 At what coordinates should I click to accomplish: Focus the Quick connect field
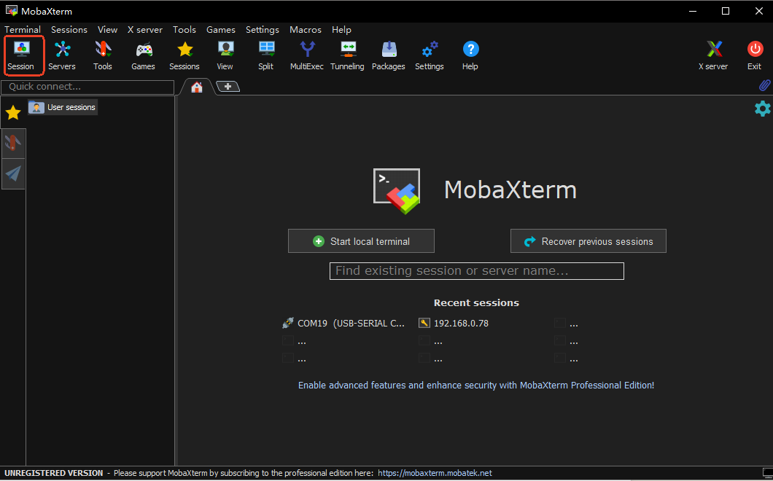(x=88, y=87)
